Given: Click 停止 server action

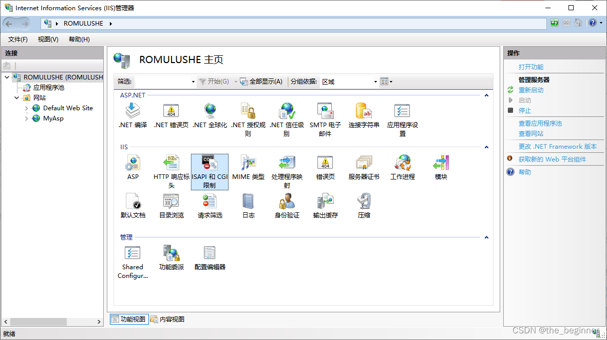Looking at the screenshot, I should pos(524,110).
